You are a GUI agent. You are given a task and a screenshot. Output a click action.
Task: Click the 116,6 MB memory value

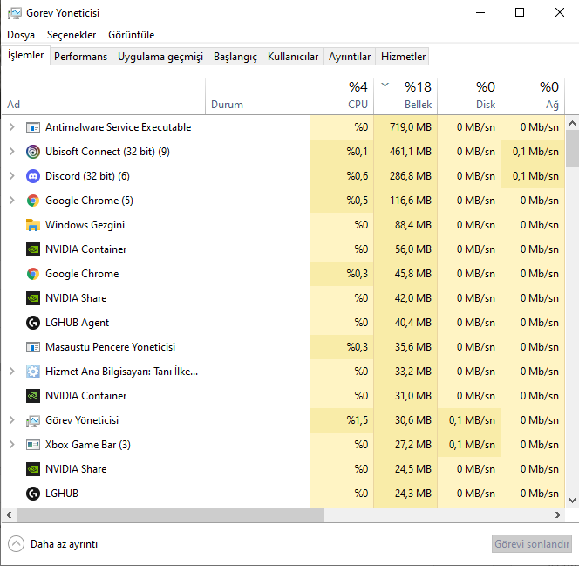point(410,201)
